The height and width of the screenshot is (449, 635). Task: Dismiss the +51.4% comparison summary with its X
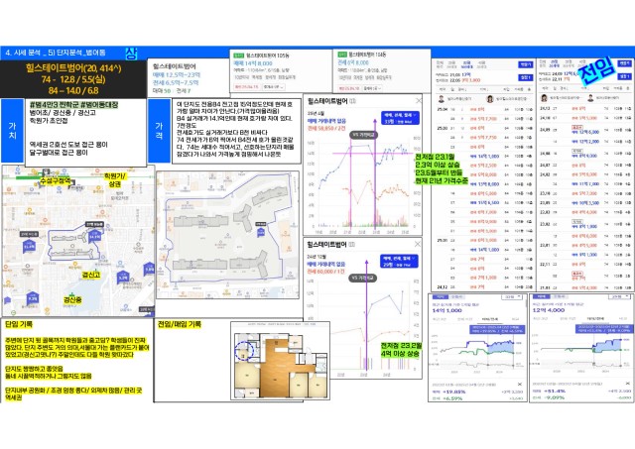[x=628, y=383]
